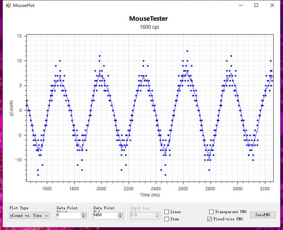The width and height of the screenshot is (283, 230).
Task: Uncheck the Fixed-size PNG option
Action: coord(210,219)
